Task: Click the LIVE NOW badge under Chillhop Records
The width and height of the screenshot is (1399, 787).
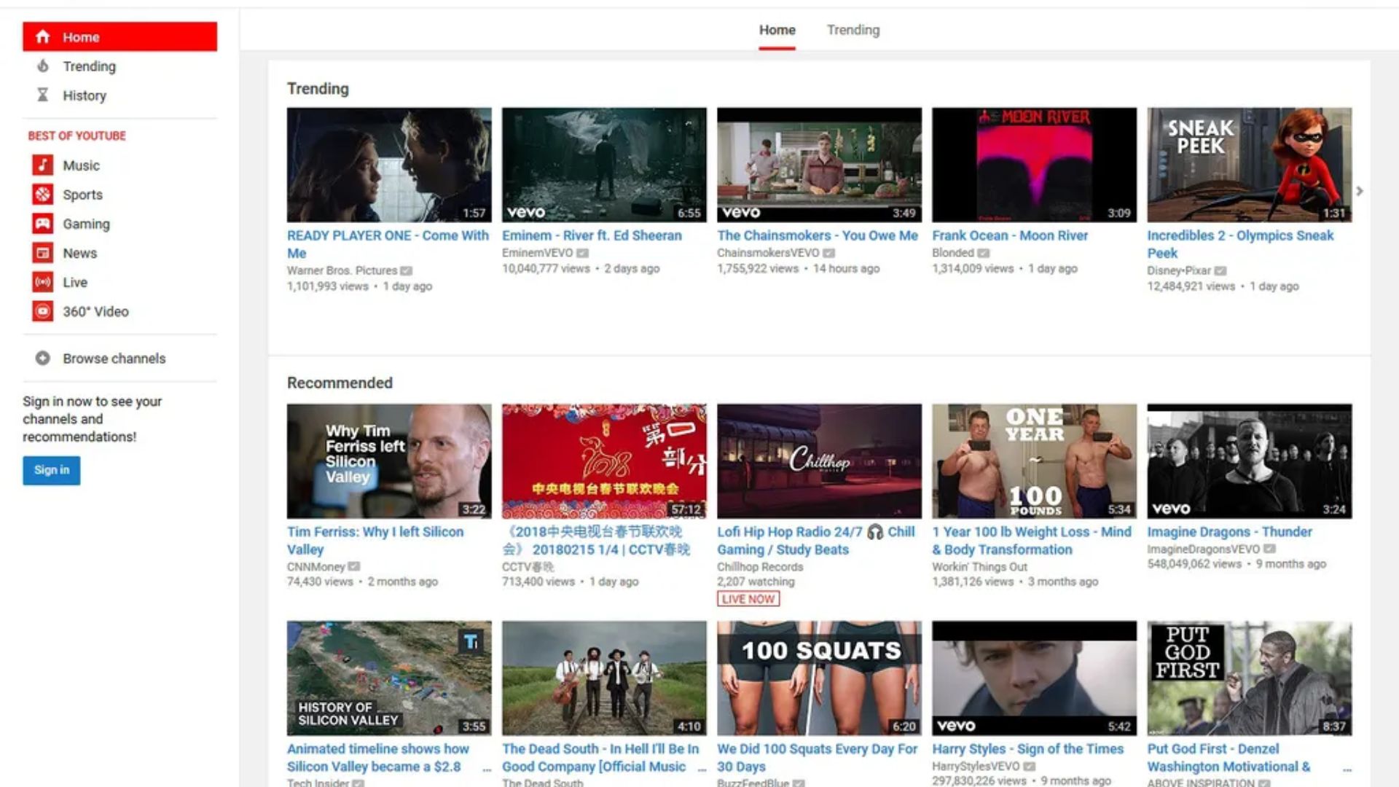Action: [748, 599]
